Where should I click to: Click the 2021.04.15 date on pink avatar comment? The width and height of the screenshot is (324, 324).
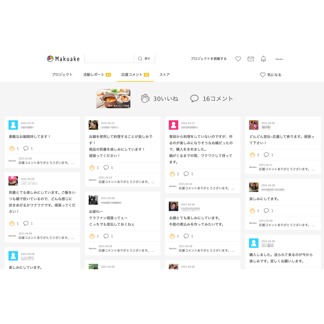[188, 123]
